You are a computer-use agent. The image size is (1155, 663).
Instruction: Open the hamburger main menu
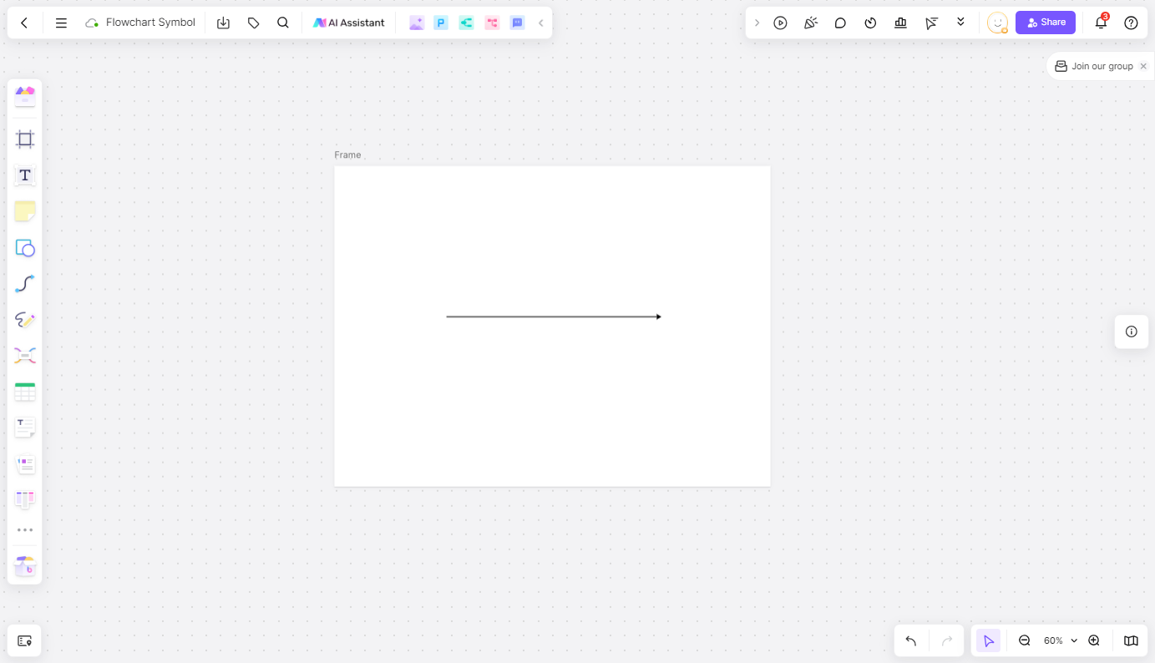click(x=61, y=23)
